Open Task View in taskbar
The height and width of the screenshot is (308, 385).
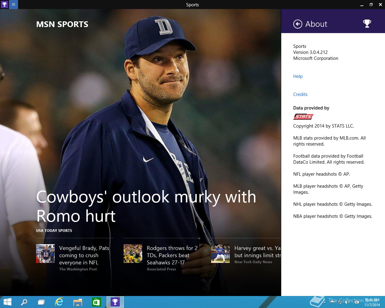(41, 302)
